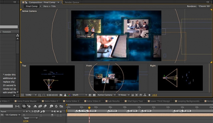Toggle Pixel Aspect Ratio Correction icon

click(x=132, y=95)
